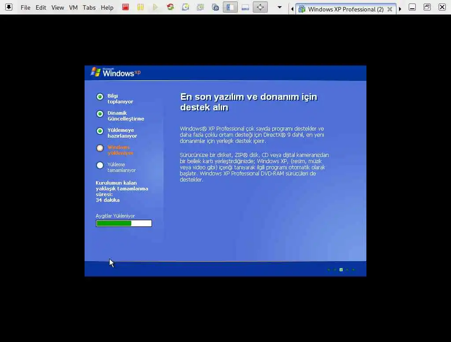Image resolution: width=451 pixels, height=342 pixels.
Task: Click the Windows yükleniyor step indicator
Action: pyautogui.click(x=100, y=148)
